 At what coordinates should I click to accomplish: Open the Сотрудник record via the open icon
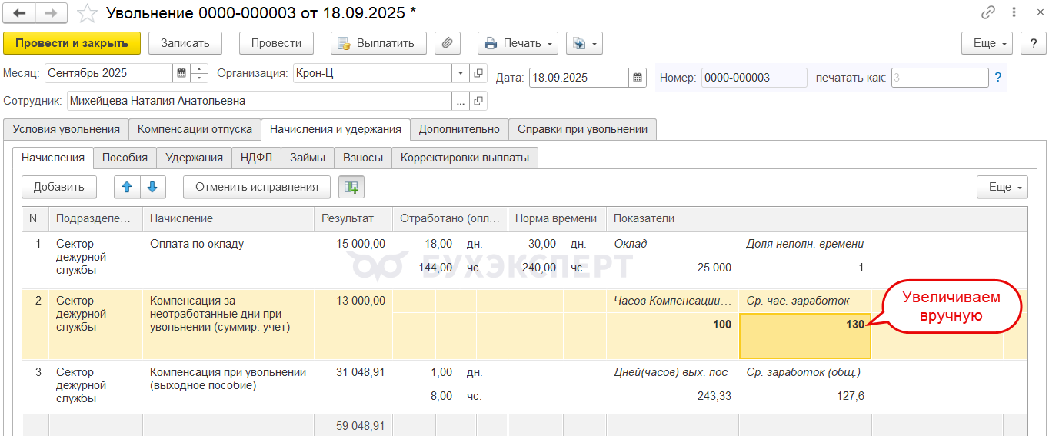[x=478, y=101]
